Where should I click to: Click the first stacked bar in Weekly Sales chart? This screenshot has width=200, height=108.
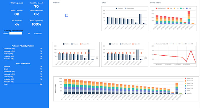click(x=66, y=86)
